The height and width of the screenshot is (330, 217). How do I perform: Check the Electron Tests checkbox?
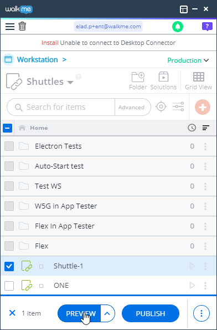point(9,146)
